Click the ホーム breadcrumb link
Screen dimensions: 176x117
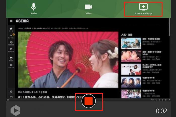(x=21, y=28)
